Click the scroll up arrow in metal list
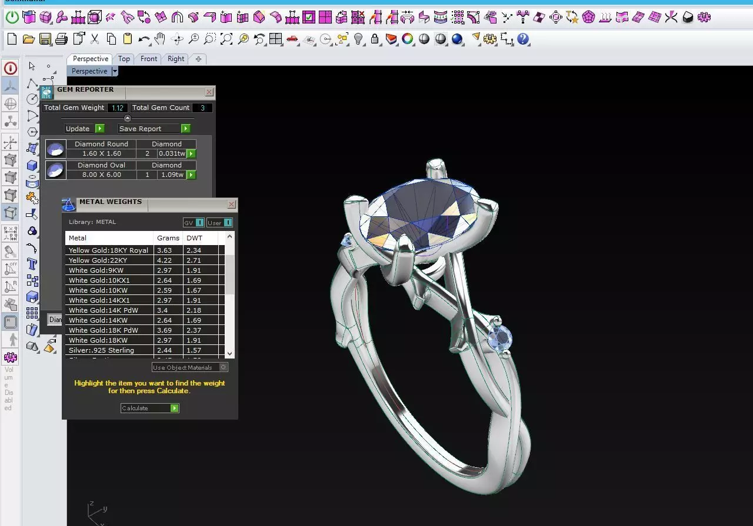 pos(229,236)
